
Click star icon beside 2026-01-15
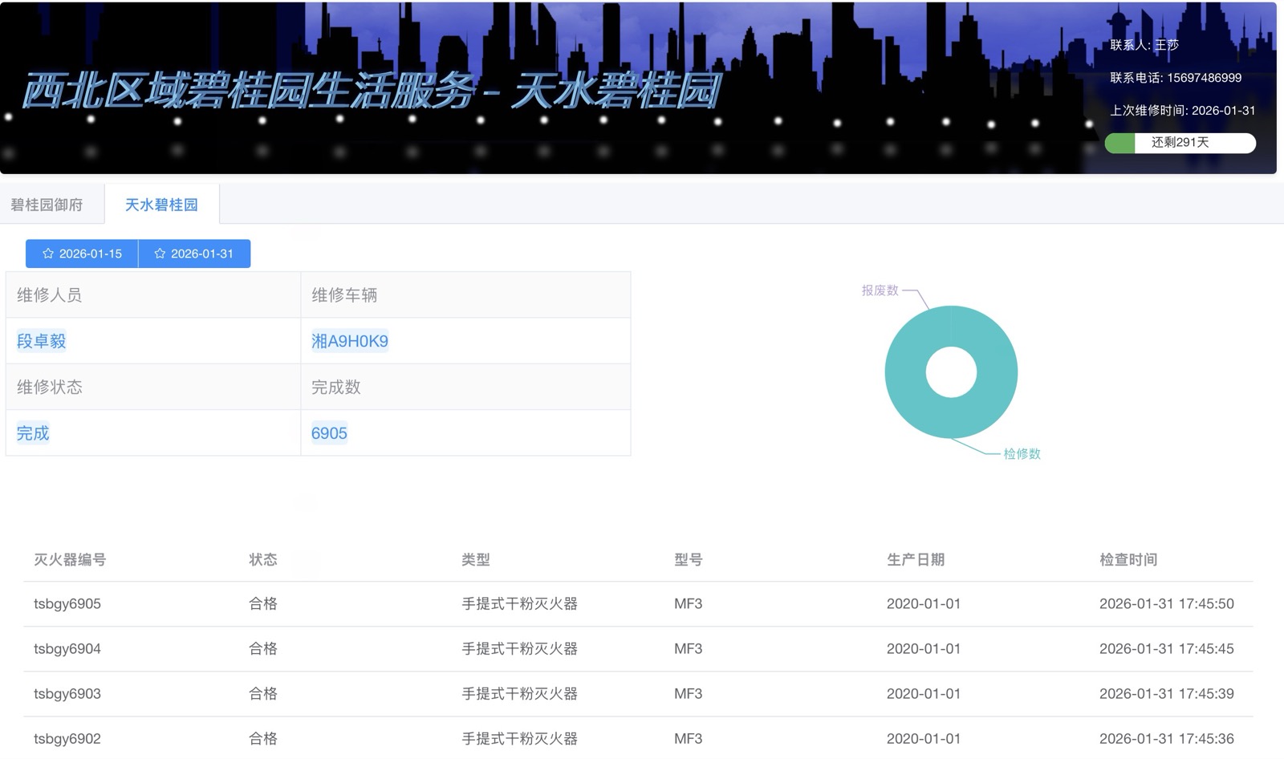click(48, 254)
